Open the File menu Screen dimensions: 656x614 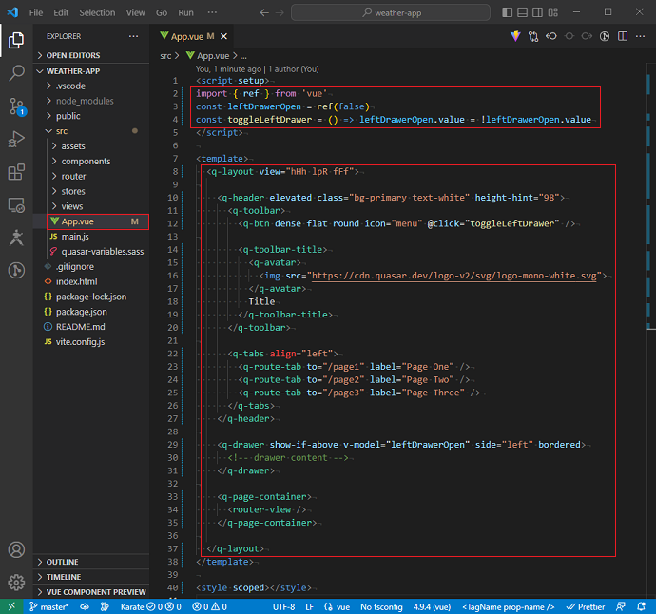pyautogui.click(x=36, y=12)
